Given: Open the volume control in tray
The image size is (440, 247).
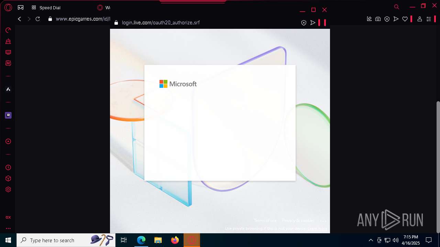Looking at the screenshot, I should tap(396, 240).
